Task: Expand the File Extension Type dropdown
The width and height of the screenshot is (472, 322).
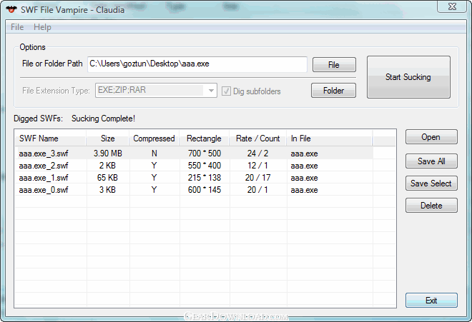Action: pos(211,91)
